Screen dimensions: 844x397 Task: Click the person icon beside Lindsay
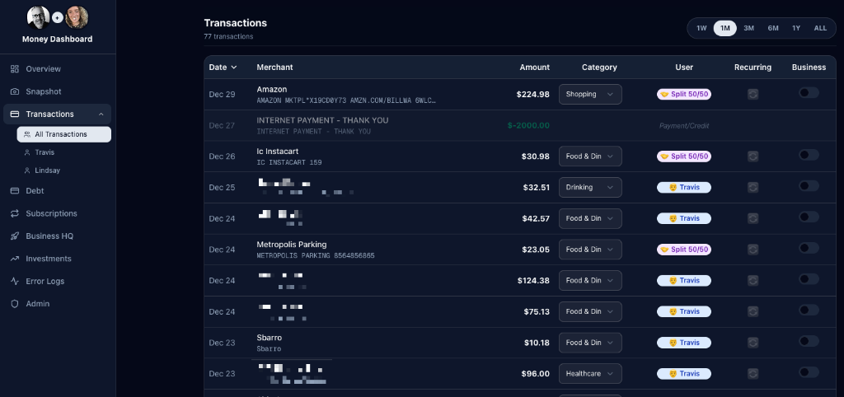[27, 170]
